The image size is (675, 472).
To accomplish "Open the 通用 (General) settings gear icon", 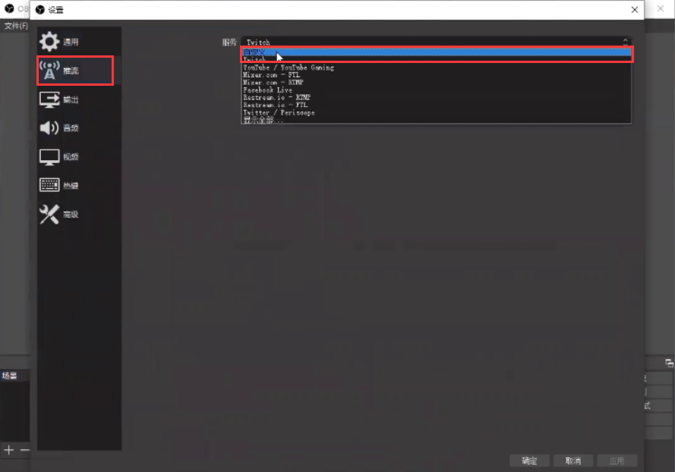I will coord(49,42).
